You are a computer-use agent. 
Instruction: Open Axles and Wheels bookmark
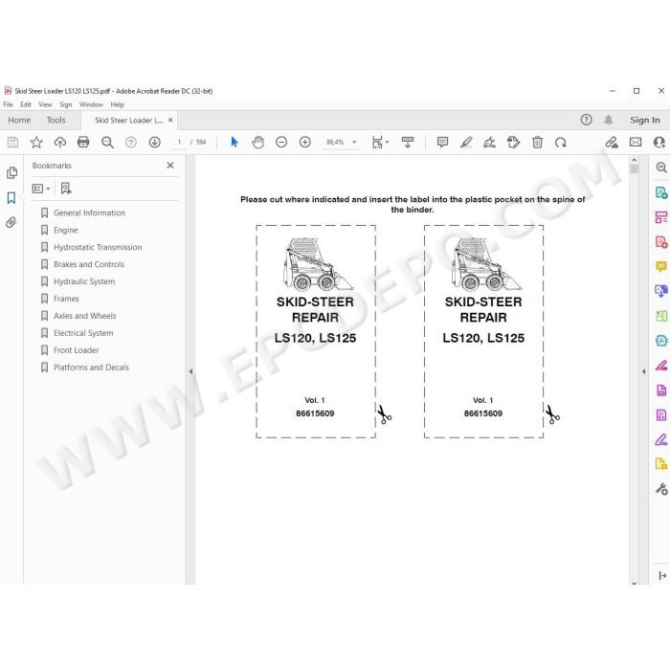(84, 316)
